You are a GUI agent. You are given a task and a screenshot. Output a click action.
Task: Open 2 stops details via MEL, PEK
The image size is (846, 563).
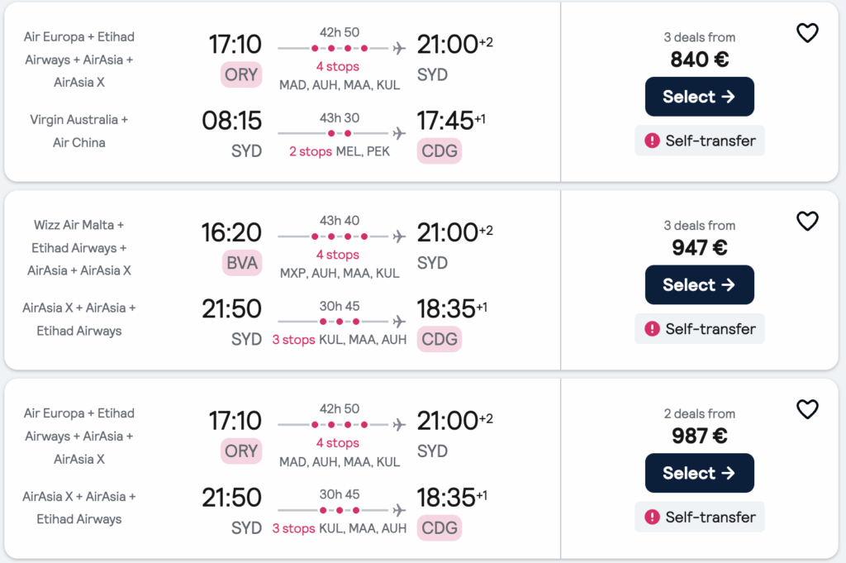[311, 151]
